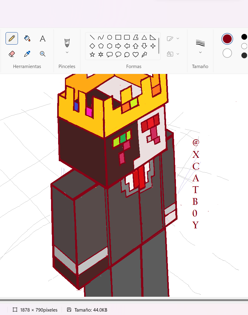
Task: Select the dark red primary color
Action: coord(227,39)
